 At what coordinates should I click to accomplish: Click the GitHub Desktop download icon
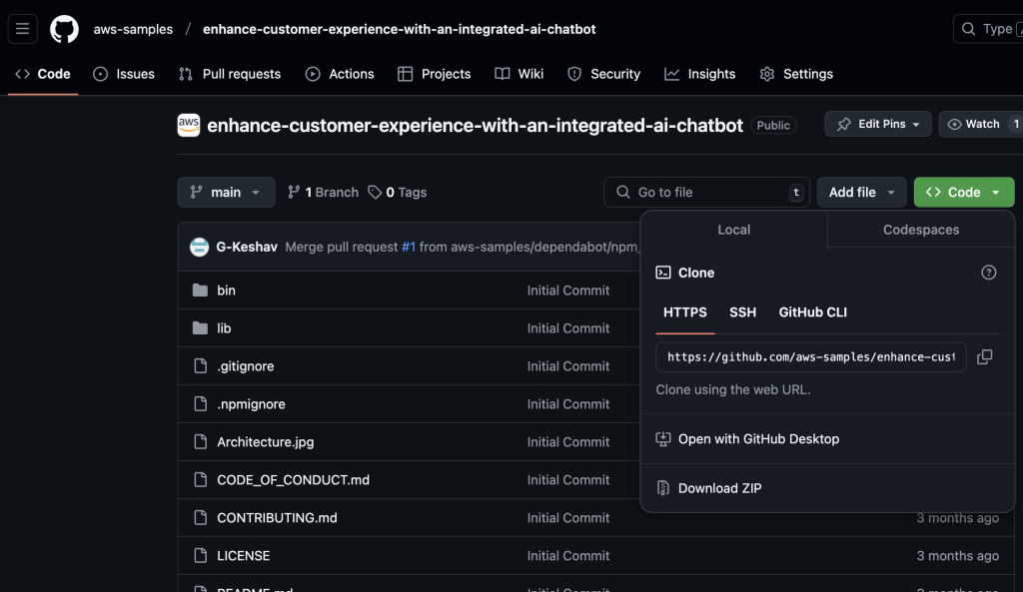pos(663,439)
